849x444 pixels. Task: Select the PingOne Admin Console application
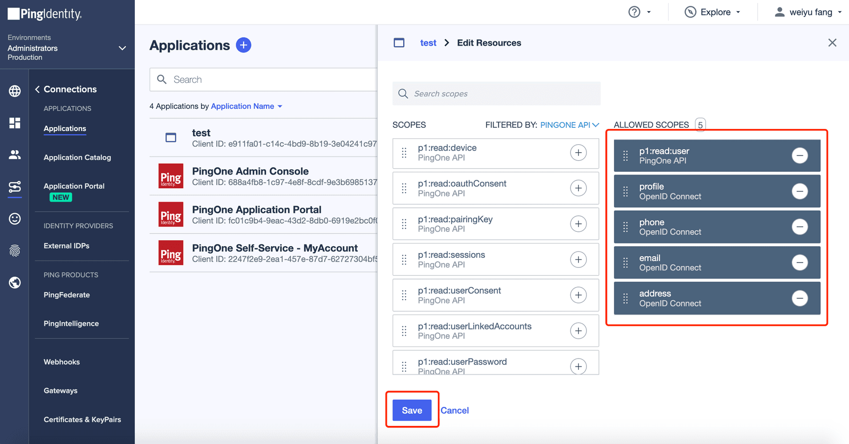tap(264, 176)
